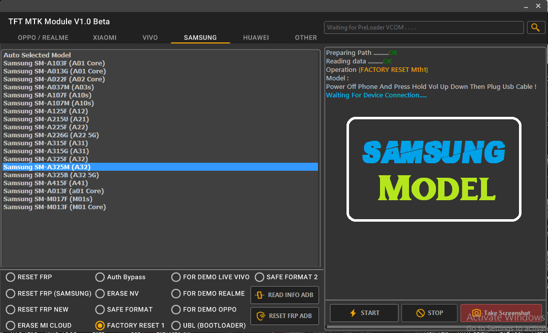The width and height of the screenshot is (548, 333).
Task: Select the SAMSUNG tab
Action: click(x=200, y=38)
